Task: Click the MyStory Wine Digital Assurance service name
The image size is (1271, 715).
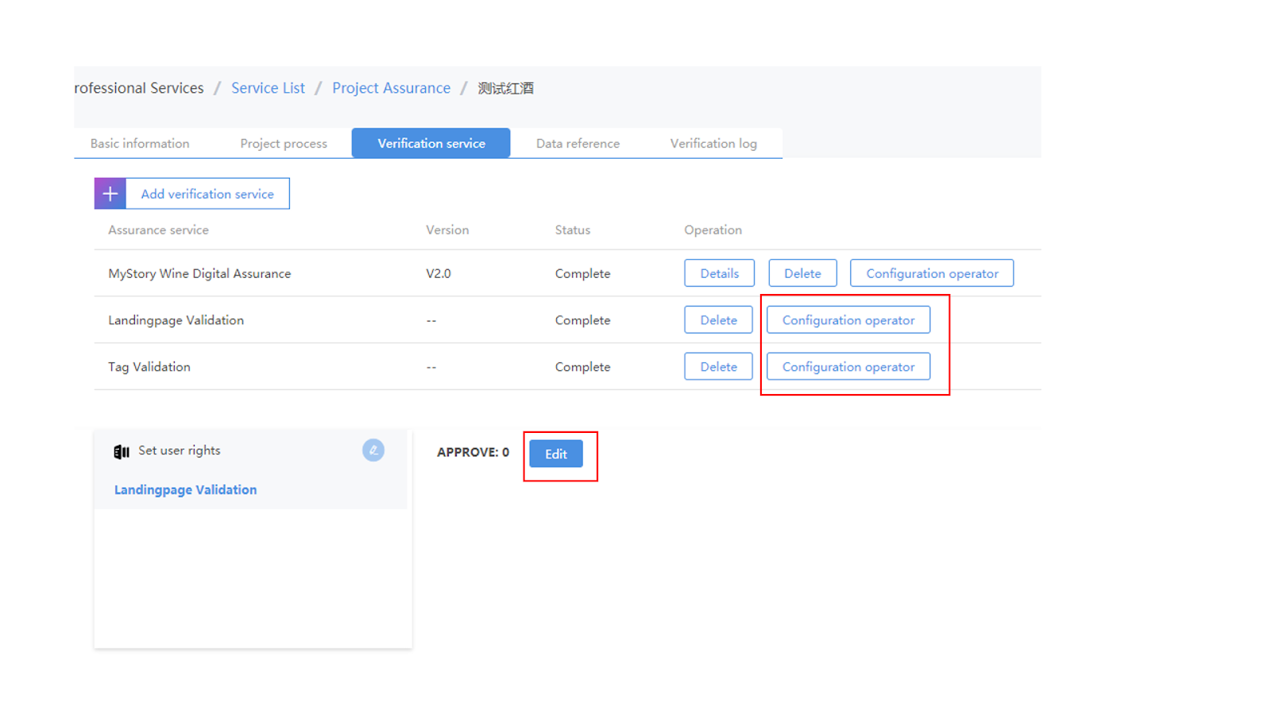Action: 199,273
